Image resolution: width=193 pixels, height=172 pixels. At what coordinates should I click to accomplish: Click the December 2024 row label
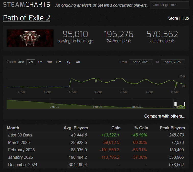click(x=23, y=165)
